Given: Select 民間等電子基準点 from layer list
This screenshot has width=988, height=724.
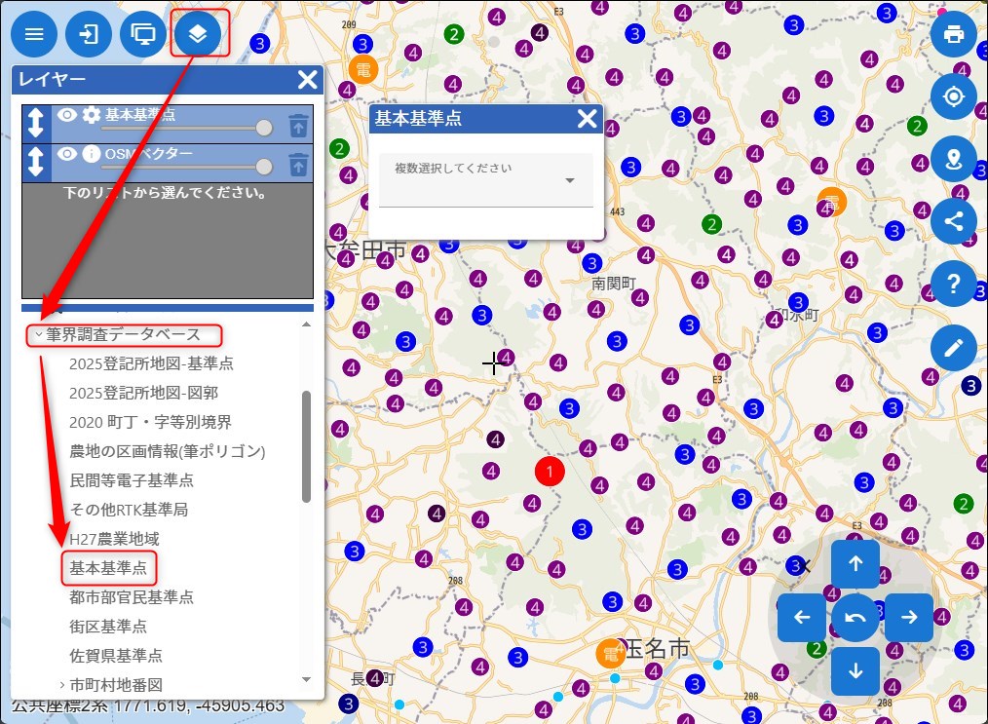Looking at the screenshot, I should [132, 480].
